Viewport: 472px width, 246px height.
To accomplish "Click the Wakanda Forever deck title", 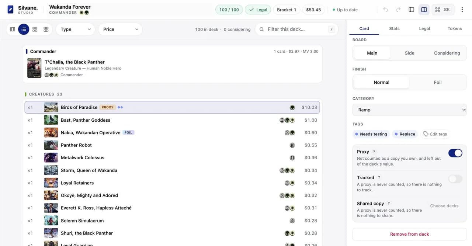I will pyautogui.click(x=70, y=7).
